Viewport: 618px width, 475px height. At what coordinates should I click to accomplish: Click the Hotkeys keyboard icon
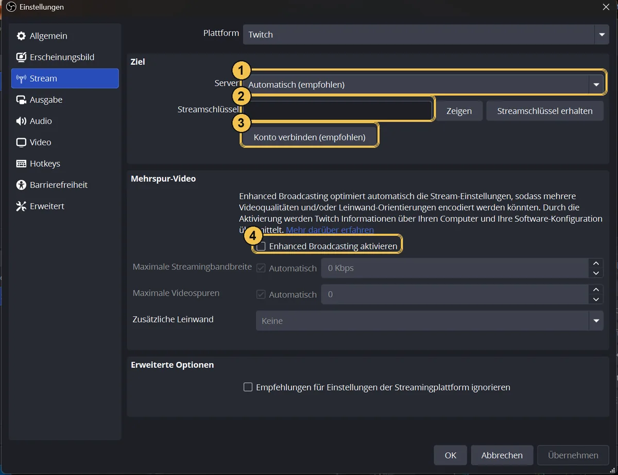coord(21,164)
